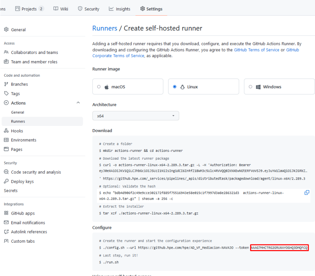Open the Insights tab
315x276 pixels.
(120, 9)
